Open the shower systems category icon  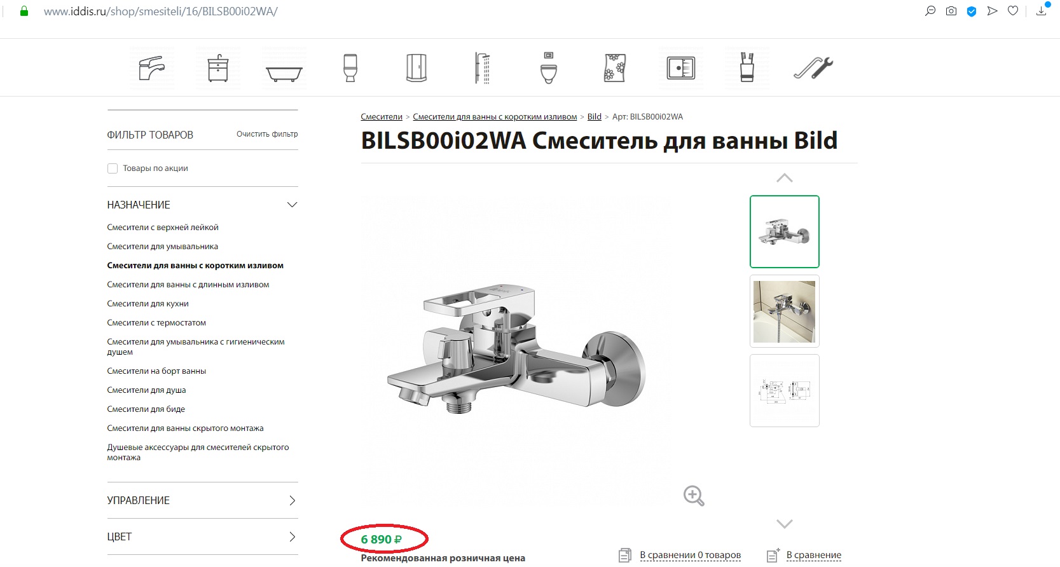click(483, 68)
